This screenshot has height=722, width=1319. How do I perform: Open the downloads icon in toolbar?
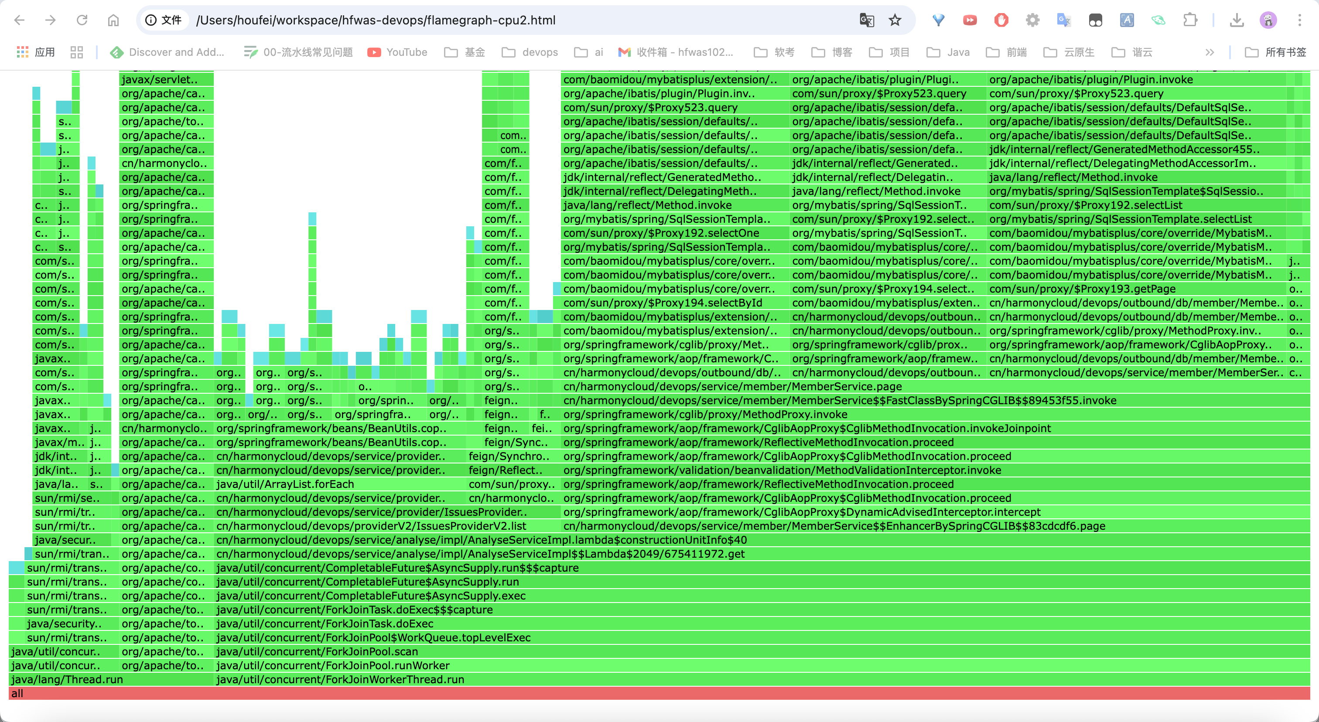coord(1237,20)
